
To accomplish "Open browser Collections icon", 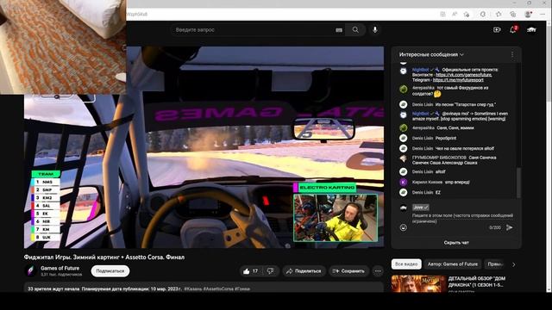I will click(513, 14).
